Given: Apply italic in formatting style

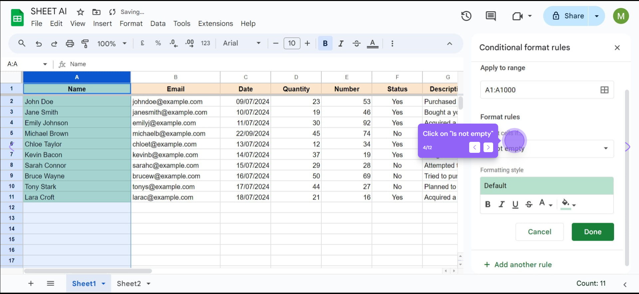Looking at the screenshot, I should coord(501,204).
